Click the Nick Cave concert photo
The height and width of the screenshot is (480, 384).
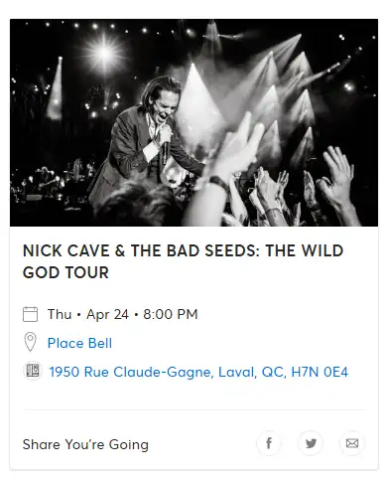193,122
